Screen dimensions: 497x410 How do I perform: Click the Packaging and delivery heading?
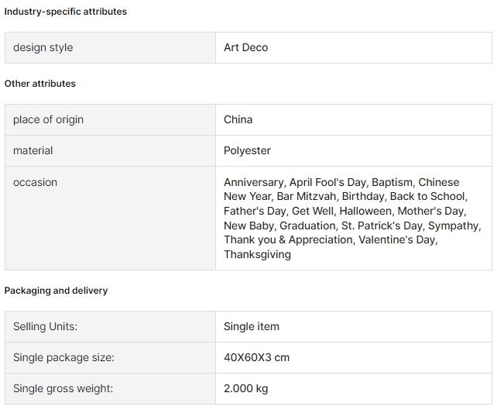pyautogui.click(x=56, y=291)
